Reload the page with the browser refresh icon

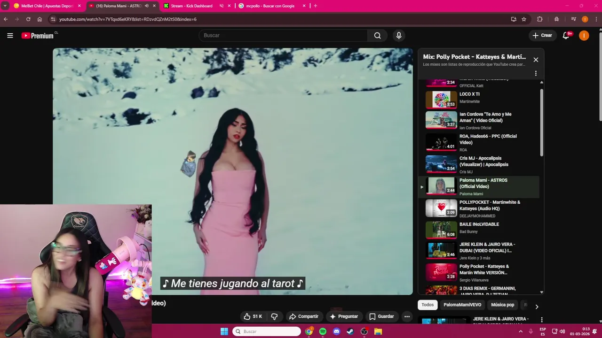28,19
